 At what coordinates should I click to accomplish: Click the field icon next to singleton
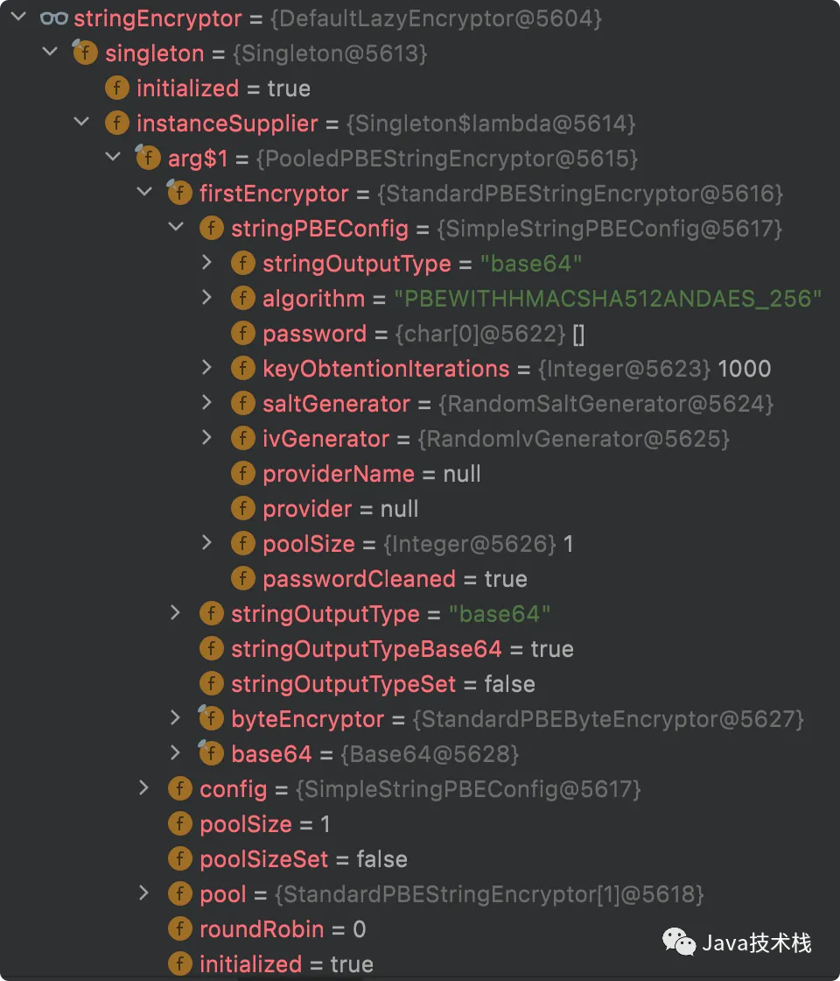point(85,53)
